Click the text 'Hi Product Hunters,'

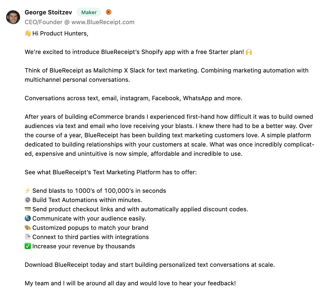point(60,33)
